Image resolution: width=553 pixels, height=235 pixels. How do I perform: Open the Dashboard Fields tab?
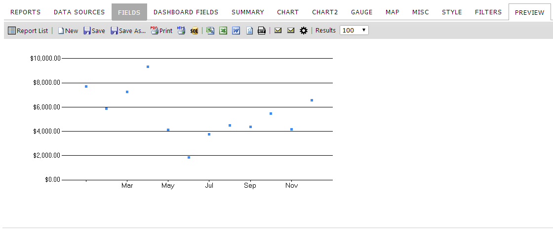[x=186, y=12]
